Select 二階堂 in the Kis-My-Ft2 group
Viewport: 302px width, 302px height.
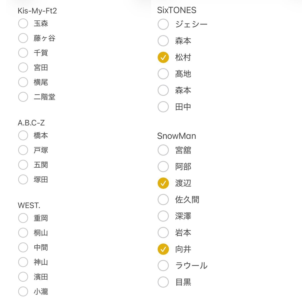(x=23, y=97)
